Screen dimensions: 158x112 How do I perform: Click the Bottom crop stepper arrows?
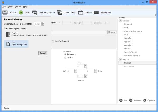click(x=86, y=76)
